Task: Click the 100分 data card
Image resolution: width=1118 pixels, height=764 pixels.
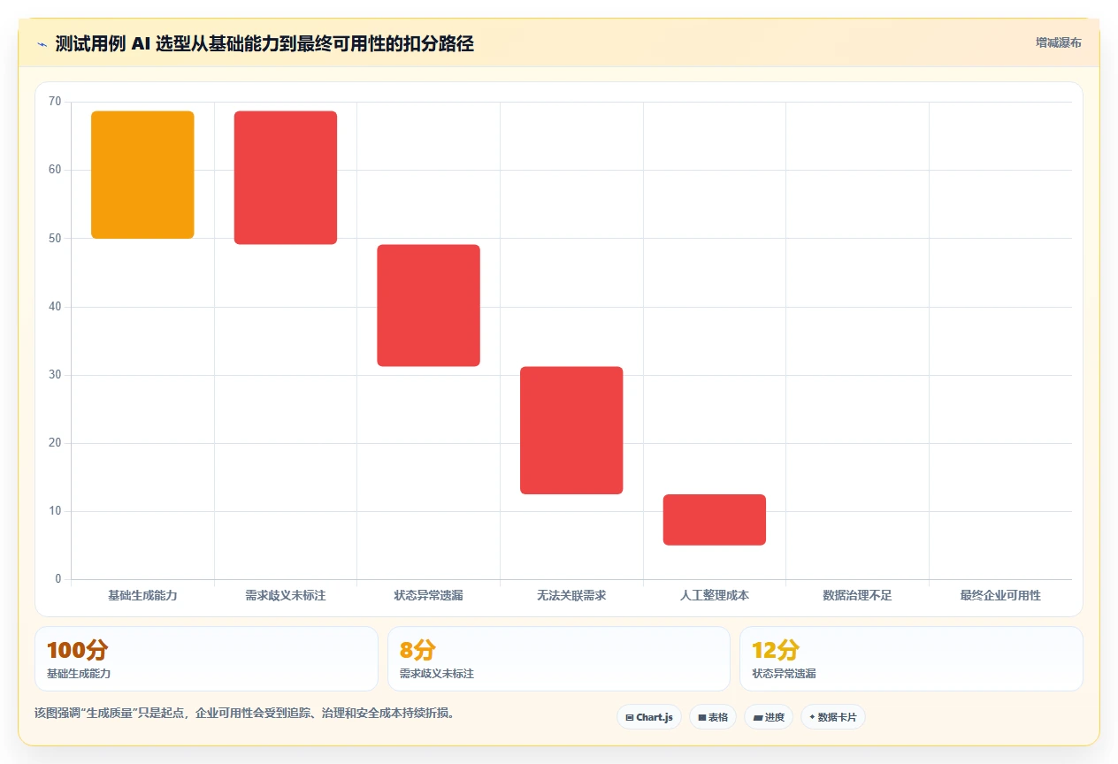Action: point(206,659)
